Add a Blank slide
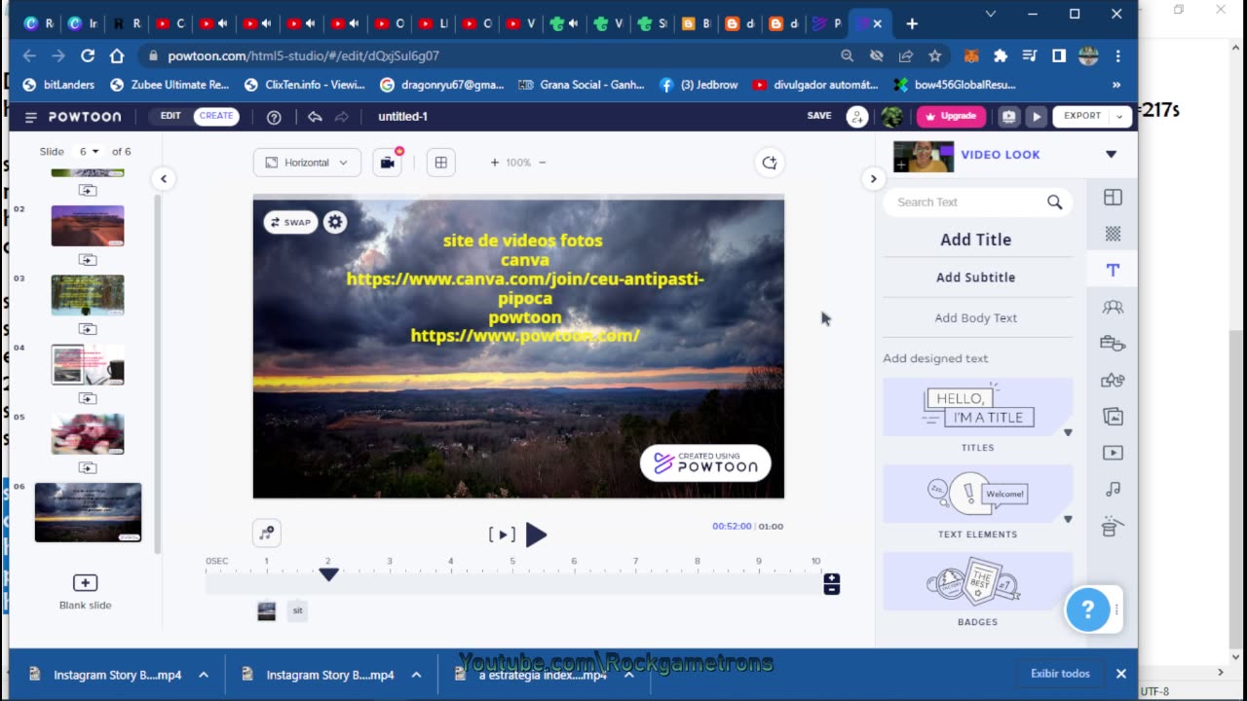This screenshot has height=701, width=1247. [86, 591]
